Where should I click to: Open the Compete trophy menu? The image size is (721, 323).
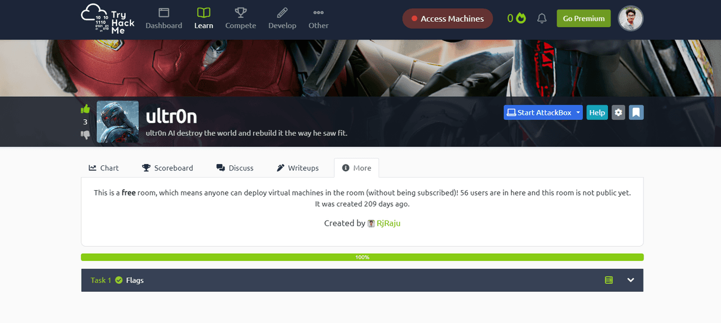coord(240,19)
